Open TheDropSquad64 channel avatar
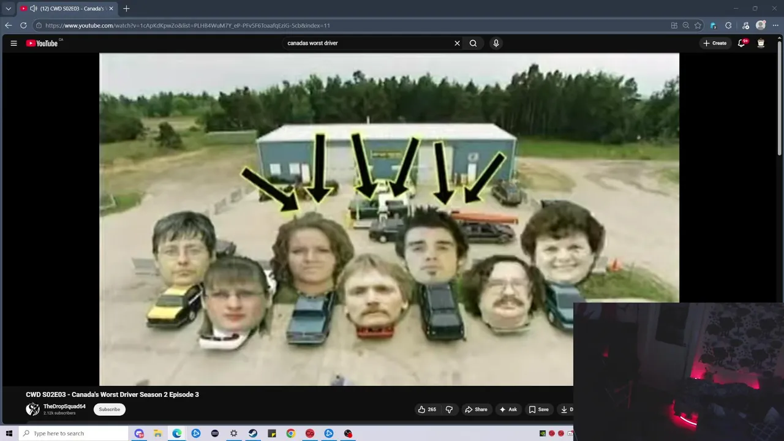 pos(32,409)
